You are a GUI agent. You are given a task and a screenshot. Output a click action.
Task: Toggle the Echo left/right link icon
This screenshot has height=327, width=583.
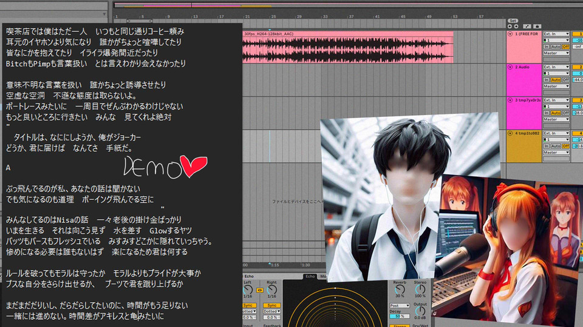point(259,290)
